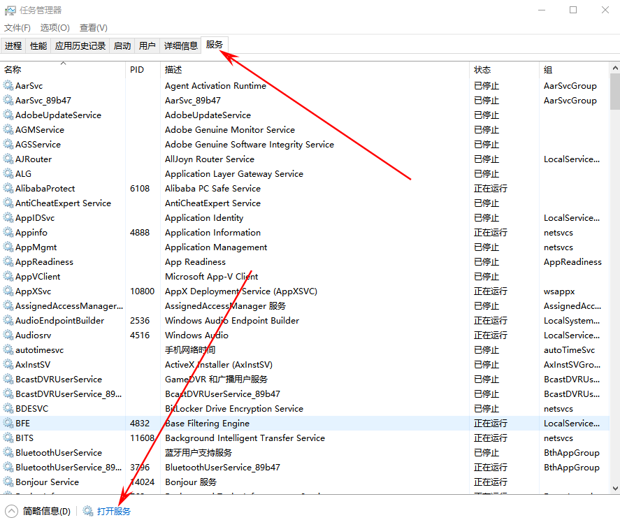Click Adobe Genuine Software Integrity Service description
The width and height of the screenshot is (620, 527).
click(x=249, y=144)
